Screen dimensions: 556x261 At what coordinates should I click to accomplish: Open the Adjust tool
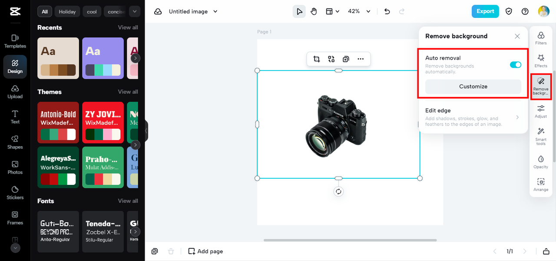541,111
